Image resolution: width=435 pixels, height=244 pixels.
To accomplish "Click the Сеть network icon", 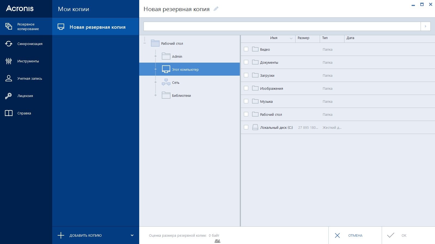I will [x=166, y=82].
